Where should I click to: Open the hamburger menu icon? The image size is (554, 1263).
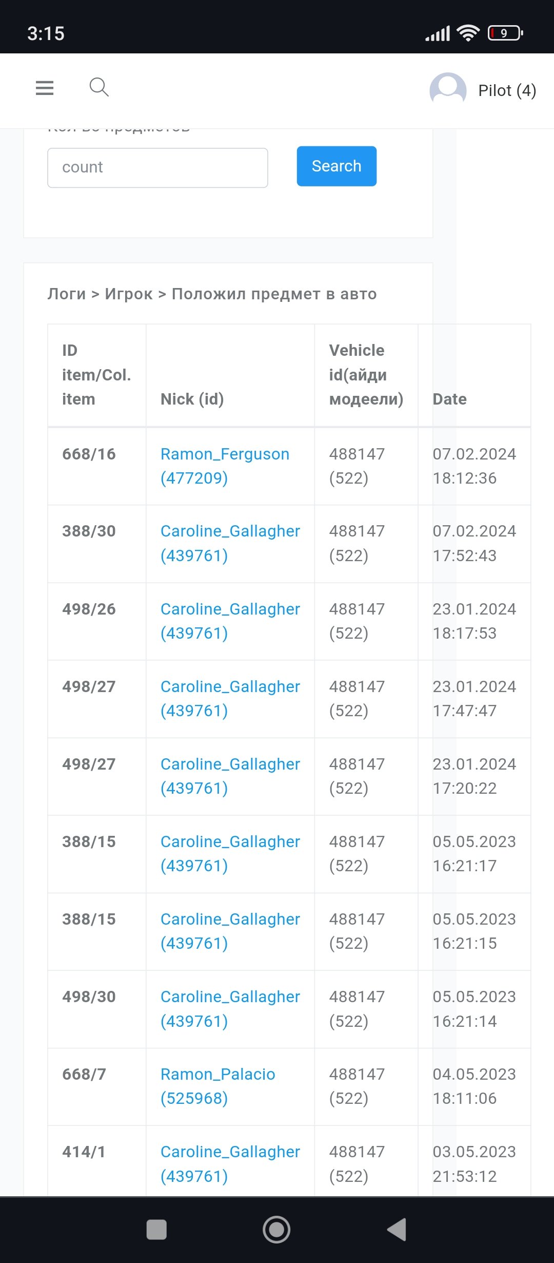[45, 88]
